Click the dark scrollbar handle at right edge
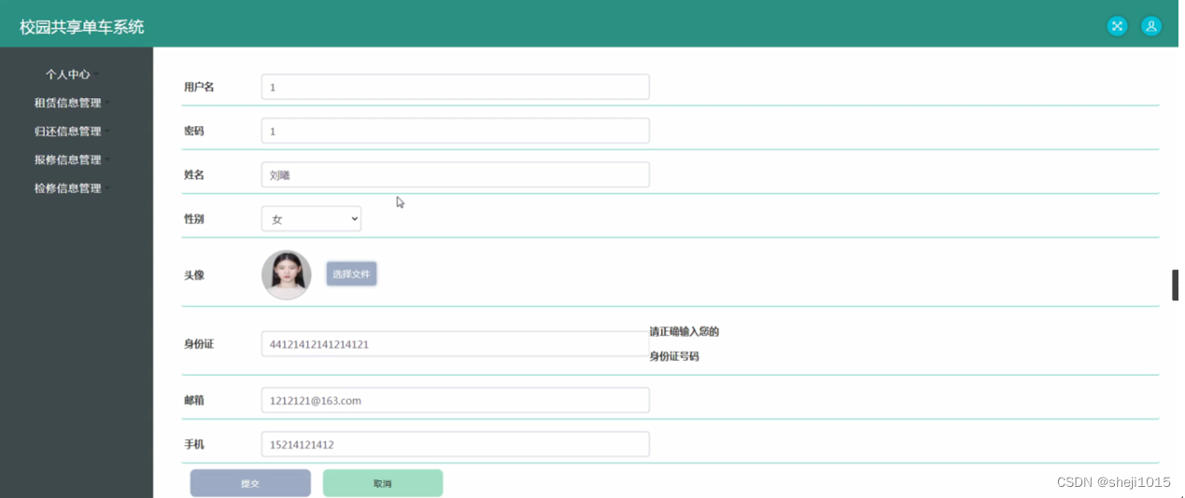 pyautogui.click(x=1176, y=285)
